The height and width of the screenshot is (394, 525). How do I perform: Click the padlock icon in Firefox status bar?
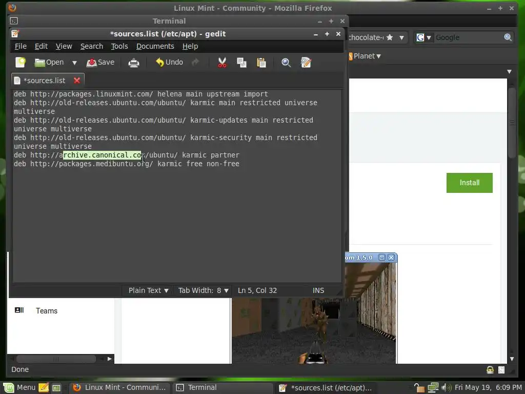coord(490,369)
